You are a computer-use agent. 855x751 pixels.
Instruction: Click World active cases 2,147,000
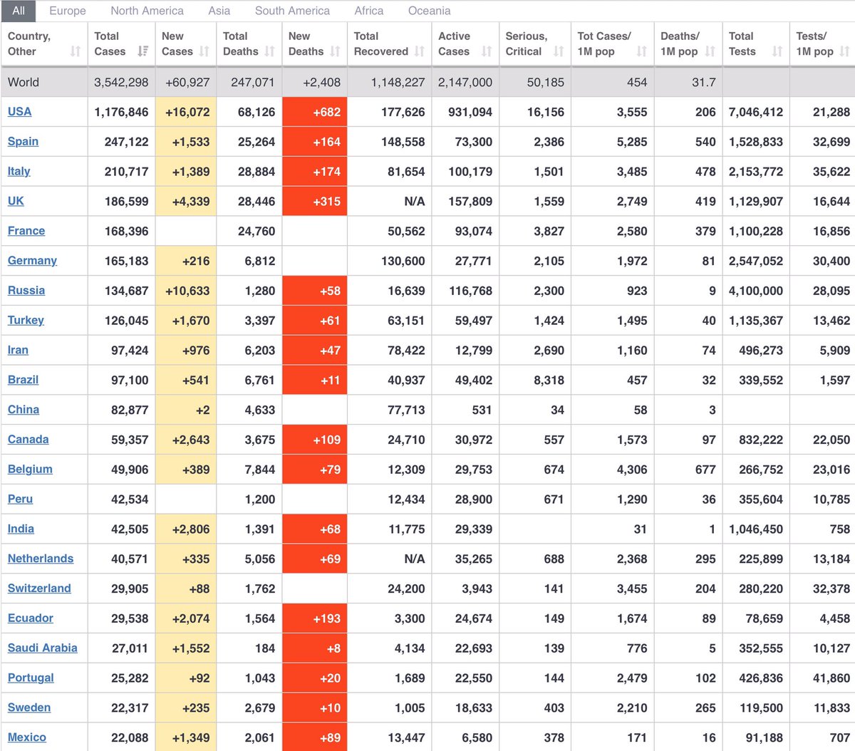(x=465, y=83)
